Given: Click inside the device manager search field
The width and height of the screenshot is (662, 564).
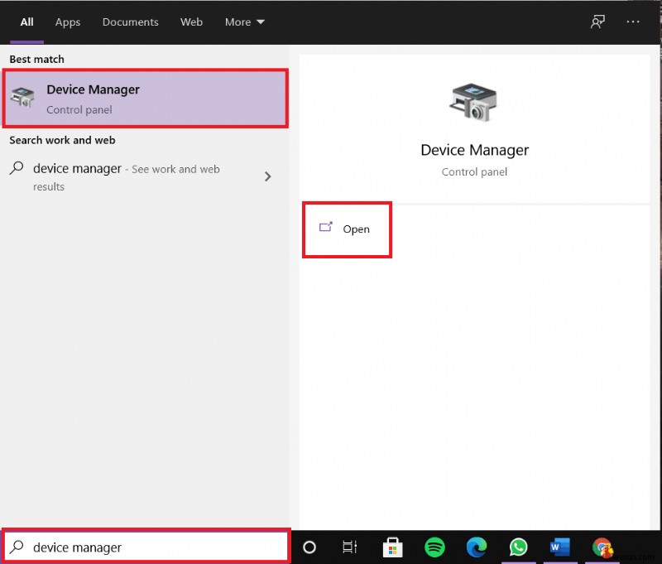Looking at the screenshot, I should [124, 547].
